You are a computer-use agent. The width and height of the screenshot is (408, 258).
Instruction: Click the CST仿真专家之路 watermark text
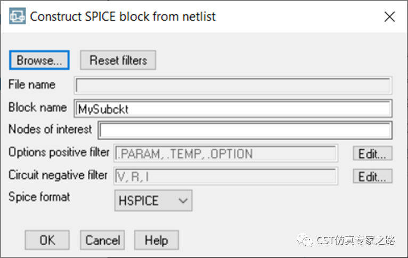click(x=356, y=240)
